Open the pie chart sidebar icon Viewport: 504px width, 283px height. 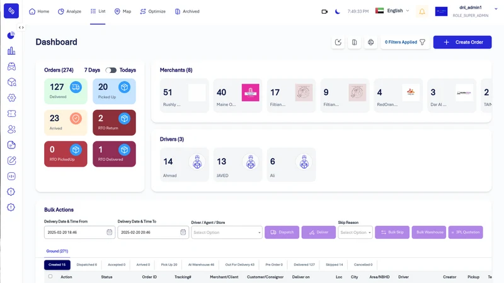11,35
